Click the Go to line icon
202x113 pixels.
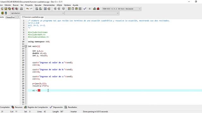(x=49, y=9)
